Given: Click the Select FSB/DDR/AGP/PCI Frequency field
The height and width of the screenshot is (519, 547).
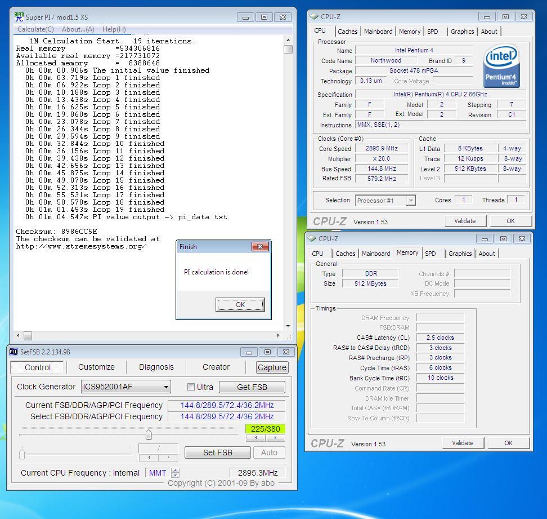Looking at the screenshot, I should tap(227, 416).
